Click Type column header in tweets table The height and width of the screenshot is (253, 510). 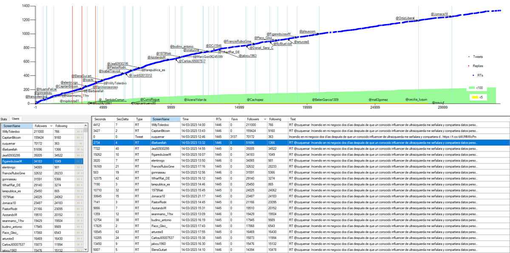[x=142, y=119]
